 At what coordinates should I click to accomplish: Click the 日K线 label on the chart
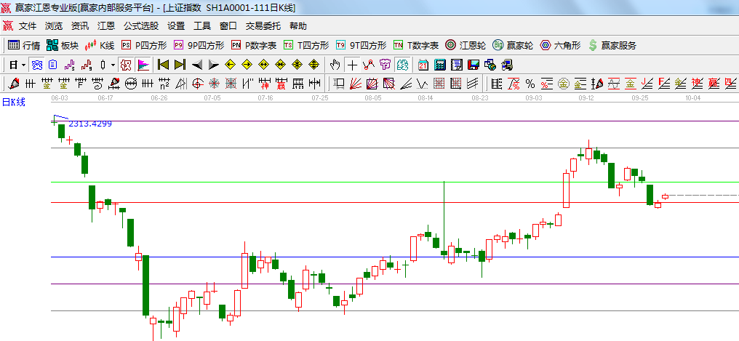pyautogui.click(x=13, y=102)
